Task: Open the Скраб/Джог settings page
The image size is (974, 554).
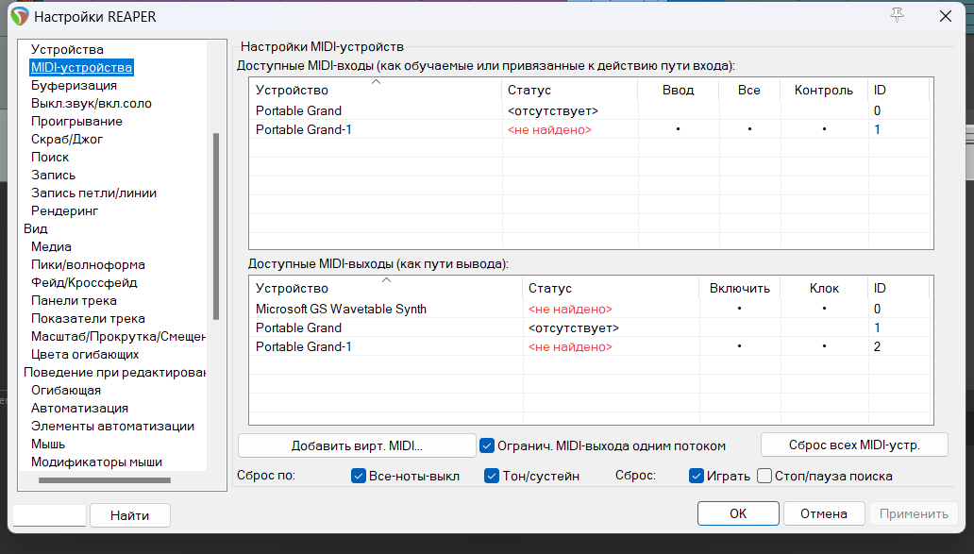Action: click(66, 140)
